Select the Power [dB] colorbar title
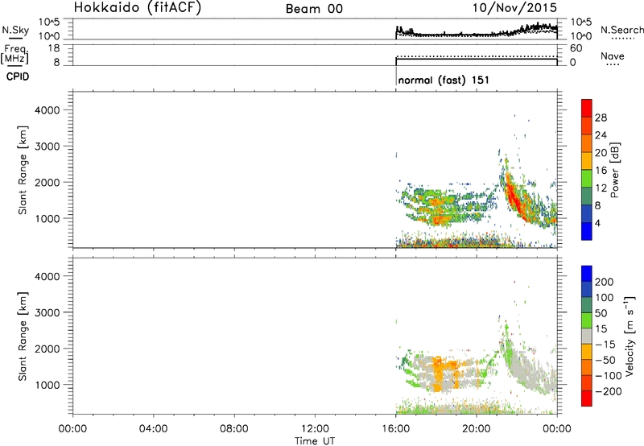 [614, 170]
